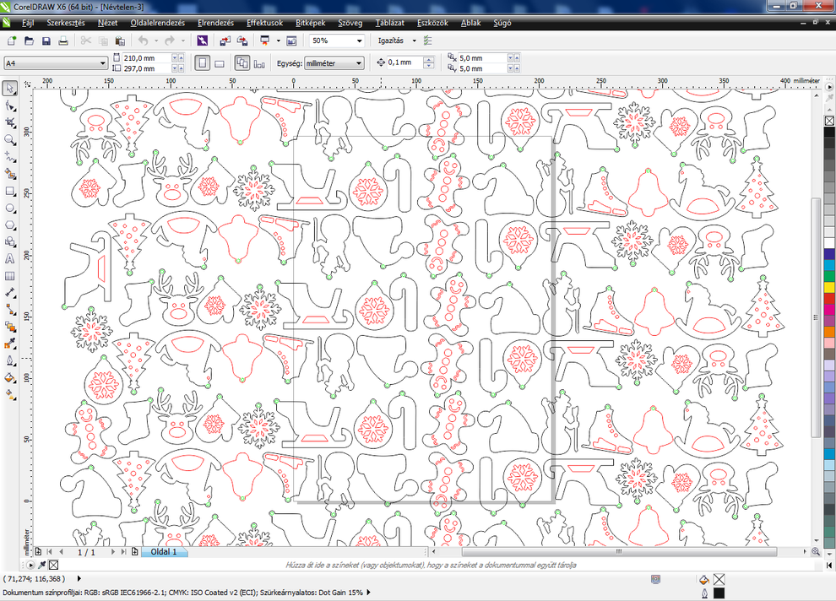The image size is (836, 601).
Task: Select the Shape edit tool
Action: (9, 106)
